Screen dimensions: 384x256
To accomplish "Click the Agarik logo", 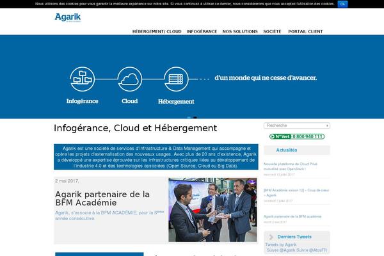I will 68,17.
